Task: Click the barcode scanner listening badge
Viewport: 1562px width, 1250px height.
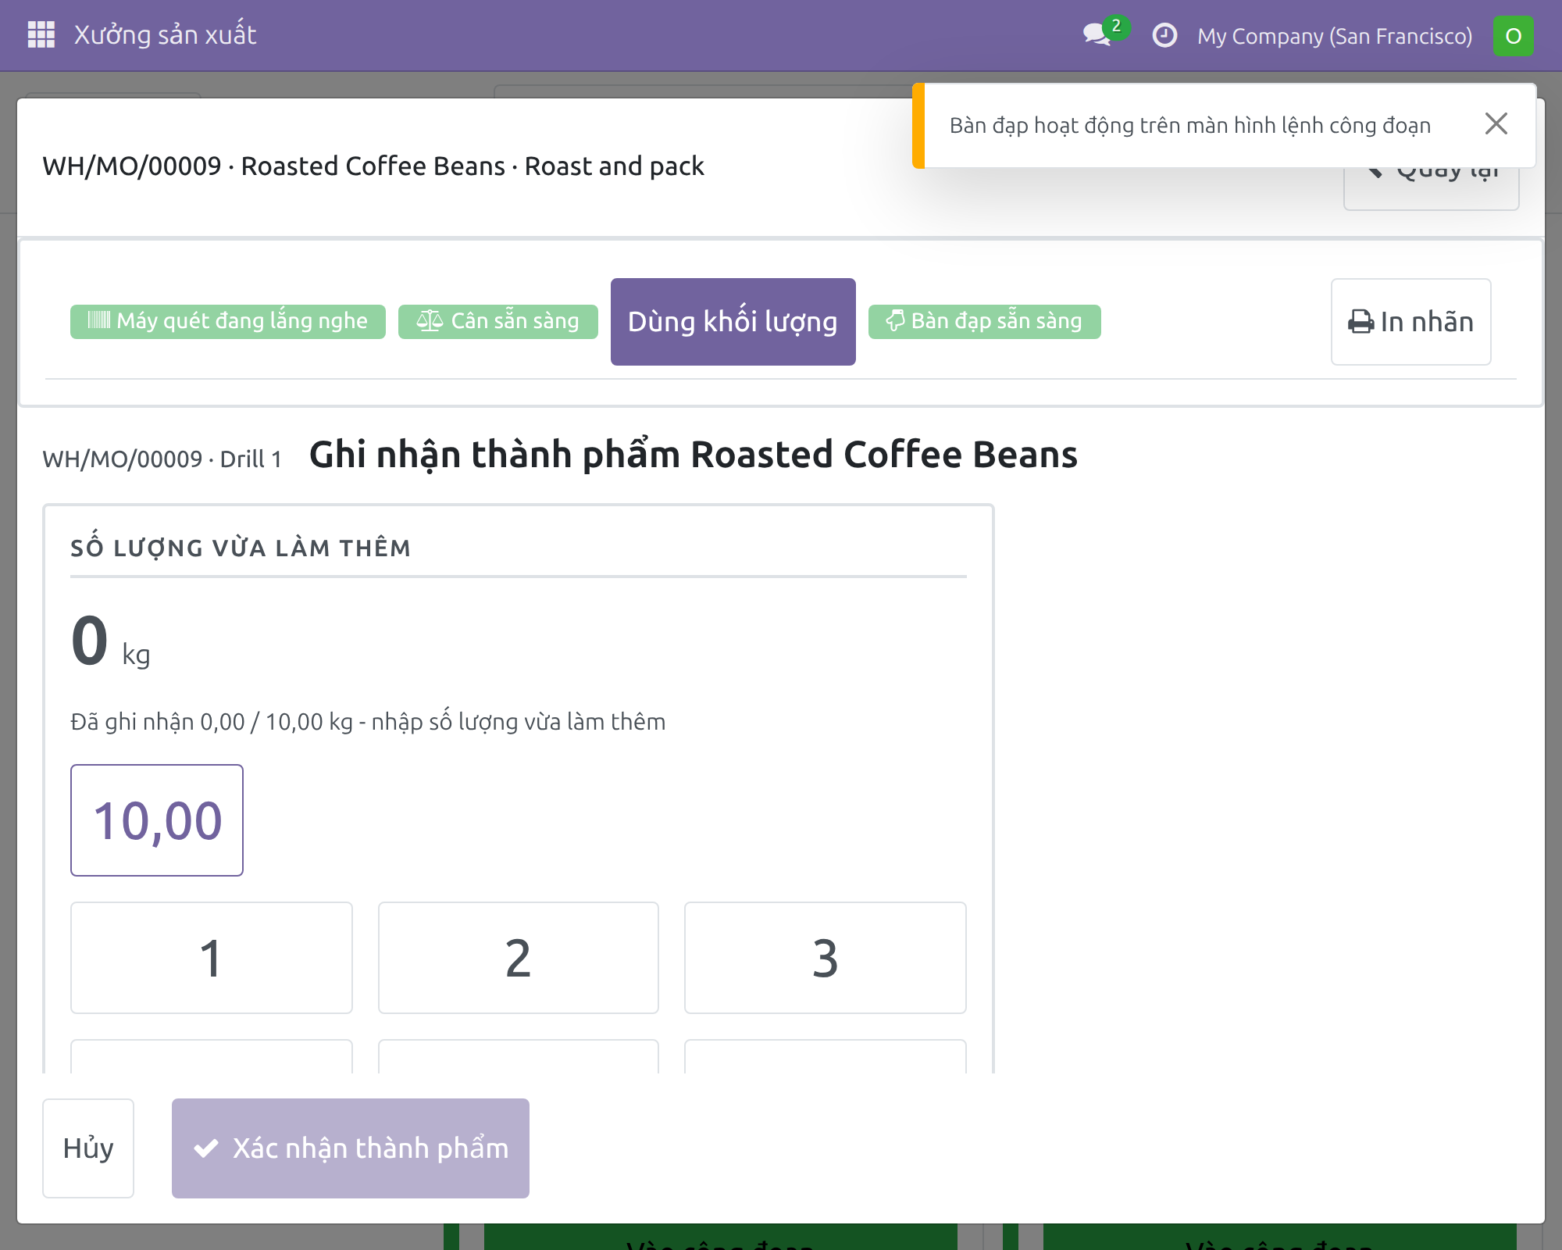Action: 228,321
